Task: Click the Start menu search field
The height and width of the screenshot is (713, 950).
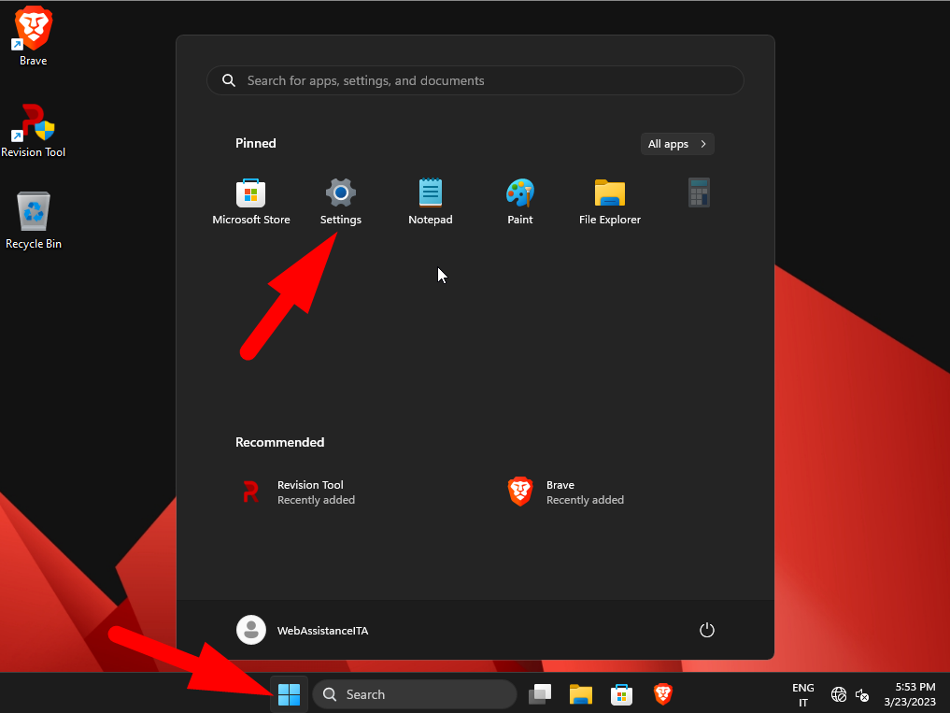Action: 475,80
